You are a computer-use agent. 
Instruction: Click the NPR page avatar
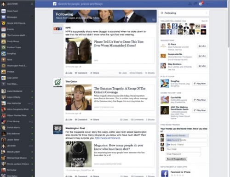(57, 29)
